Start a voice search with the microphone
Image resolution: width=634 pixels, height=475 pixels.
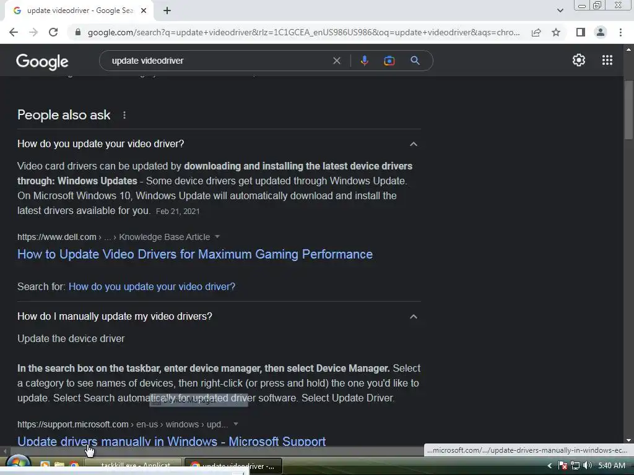(x=364, y=61)
